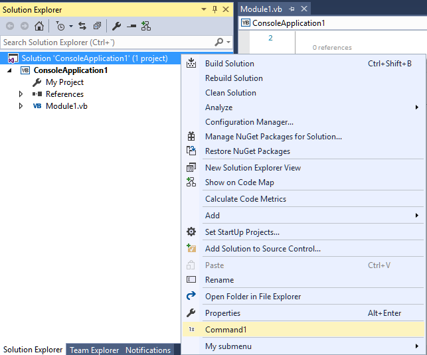Screen dimensions: 427x355
Task: Expand the Module1.vb node
Action: (x=21, y=106)
